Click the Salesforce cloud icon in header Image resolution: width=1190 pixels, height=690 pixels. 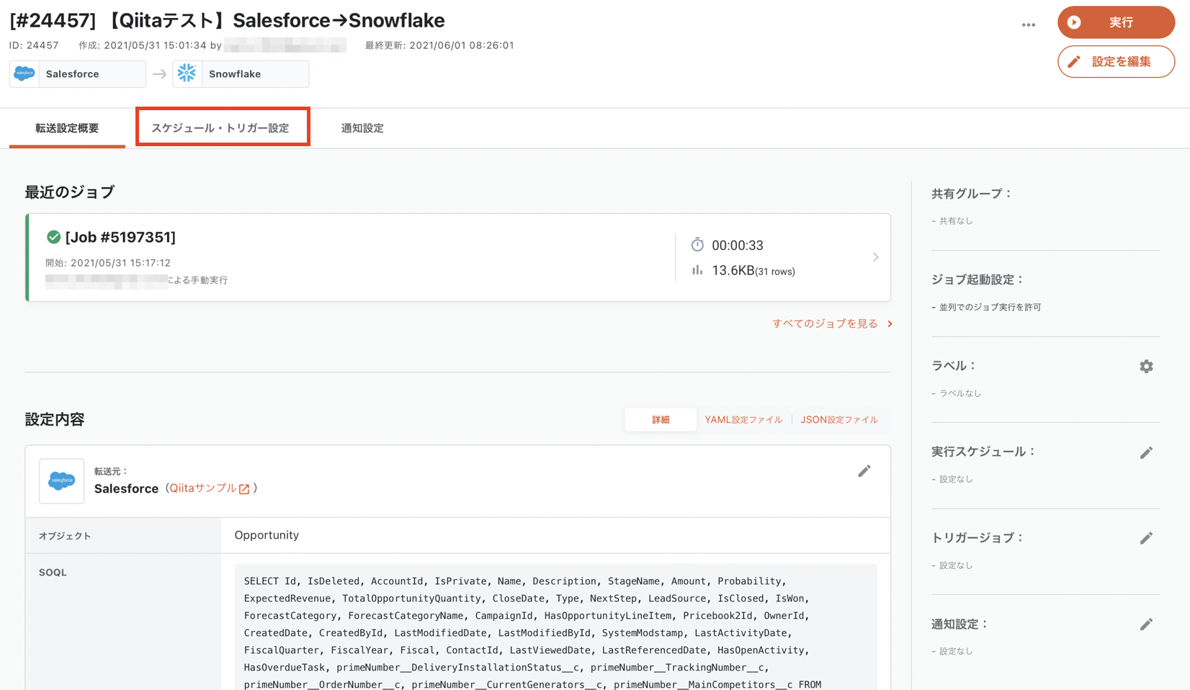click(x=24, y=73)
